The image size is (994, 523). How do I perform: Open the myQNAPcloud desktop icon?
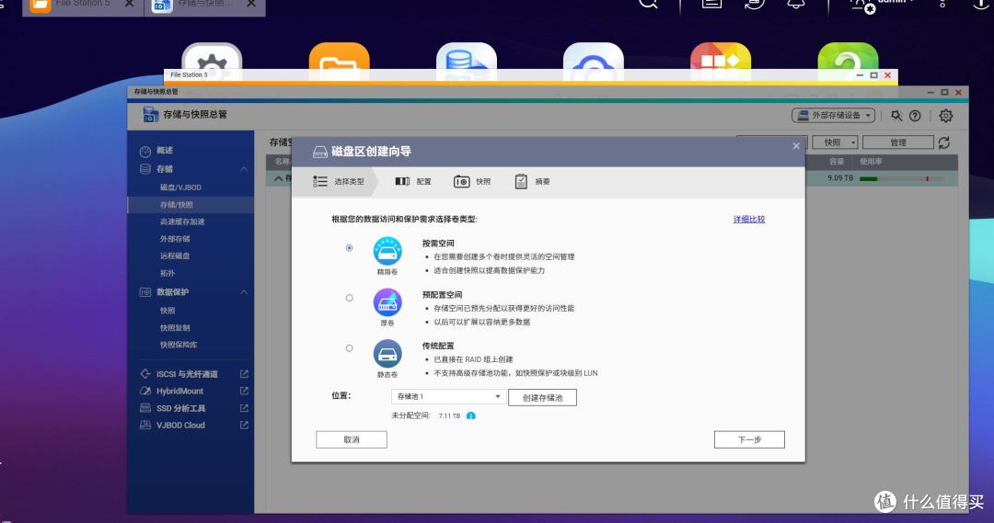[594, 62]
